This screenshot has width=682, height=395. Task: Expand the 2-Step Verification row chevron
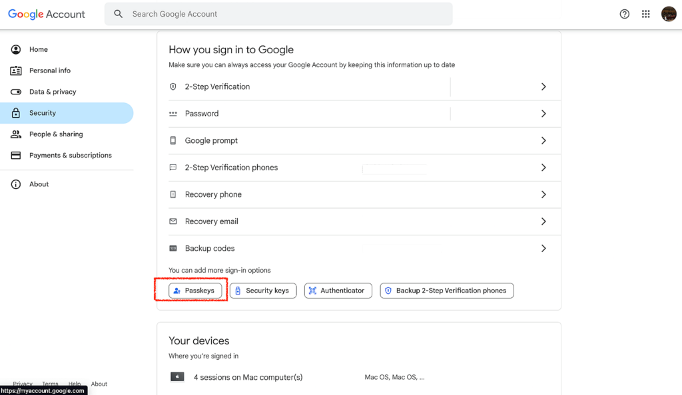(x=543, y=86)
